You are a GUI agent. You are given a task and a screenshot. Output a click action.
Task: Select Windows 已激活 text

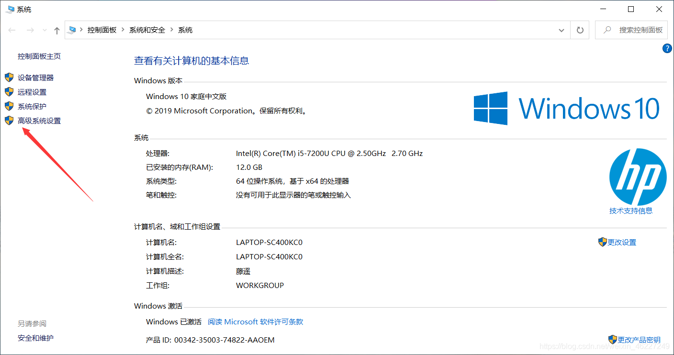[x=174, y=322]
